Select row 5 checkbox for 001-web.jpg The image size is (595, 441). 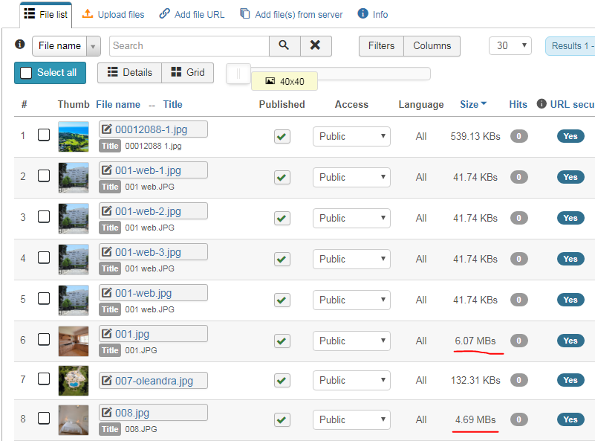44,298
